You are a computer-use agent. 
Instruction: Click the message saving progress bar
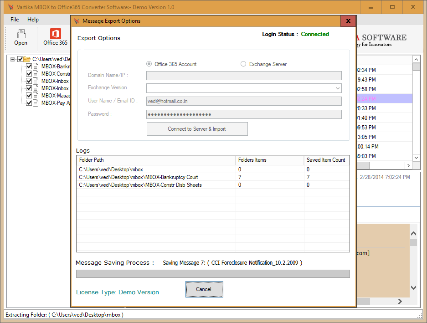pyautogui.click(x=213, y=274)
